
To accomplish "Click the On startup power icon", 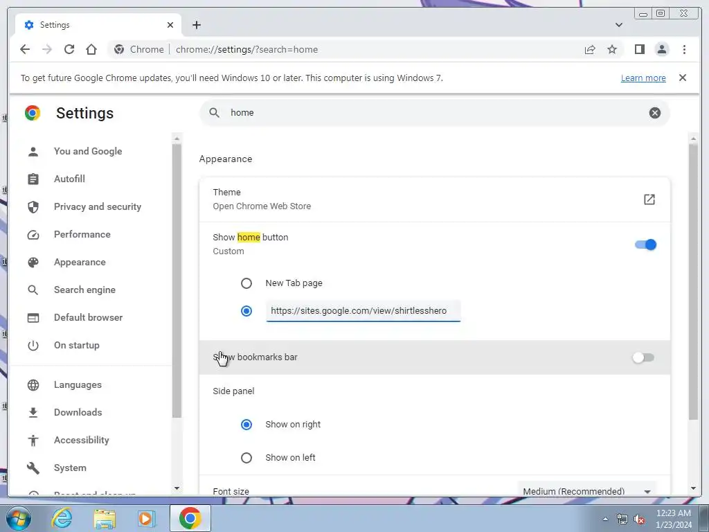I will tap(33, 346).
